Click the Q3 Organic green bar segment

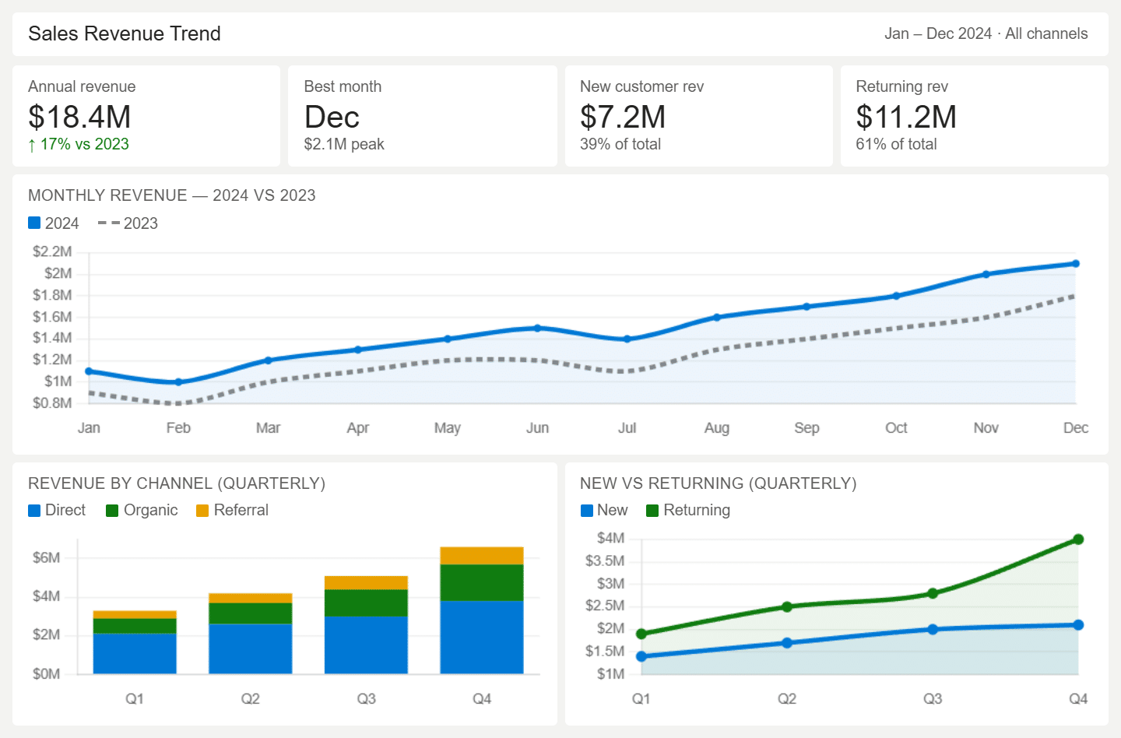(x=366, y=603)
